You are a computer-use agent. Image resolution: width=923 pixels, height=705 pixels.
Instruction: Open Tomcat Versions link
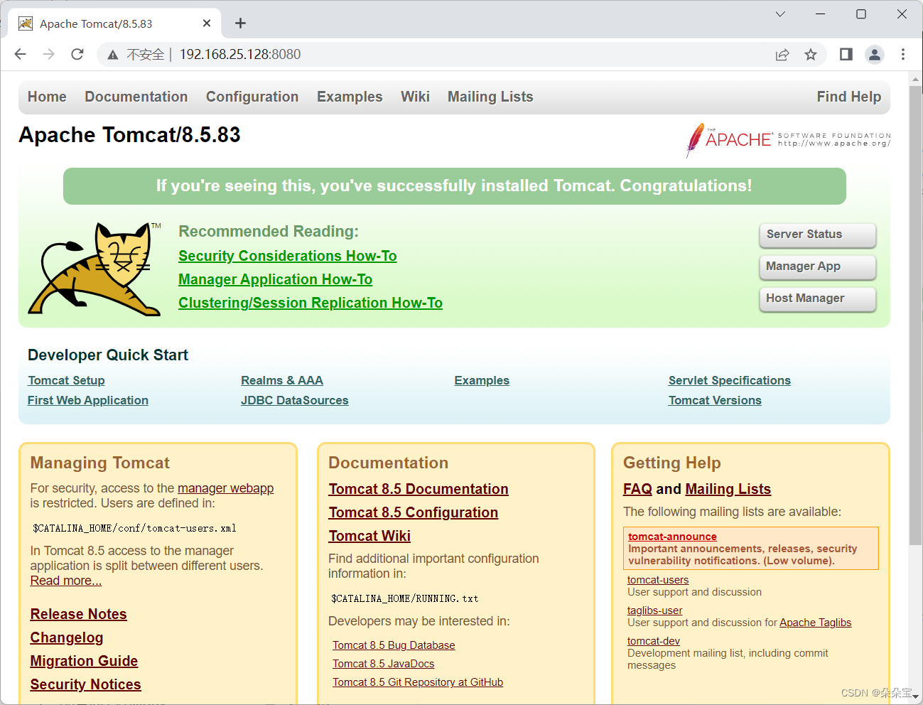(715, 400)
